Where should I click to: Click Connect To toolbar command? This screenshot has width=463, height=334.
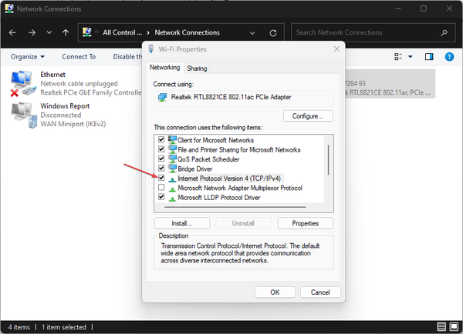coord(79,56)
